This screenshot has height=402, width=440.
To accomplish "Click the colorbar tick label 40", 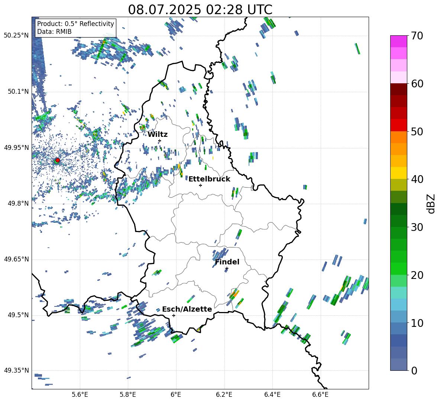I will coord(417,179).
